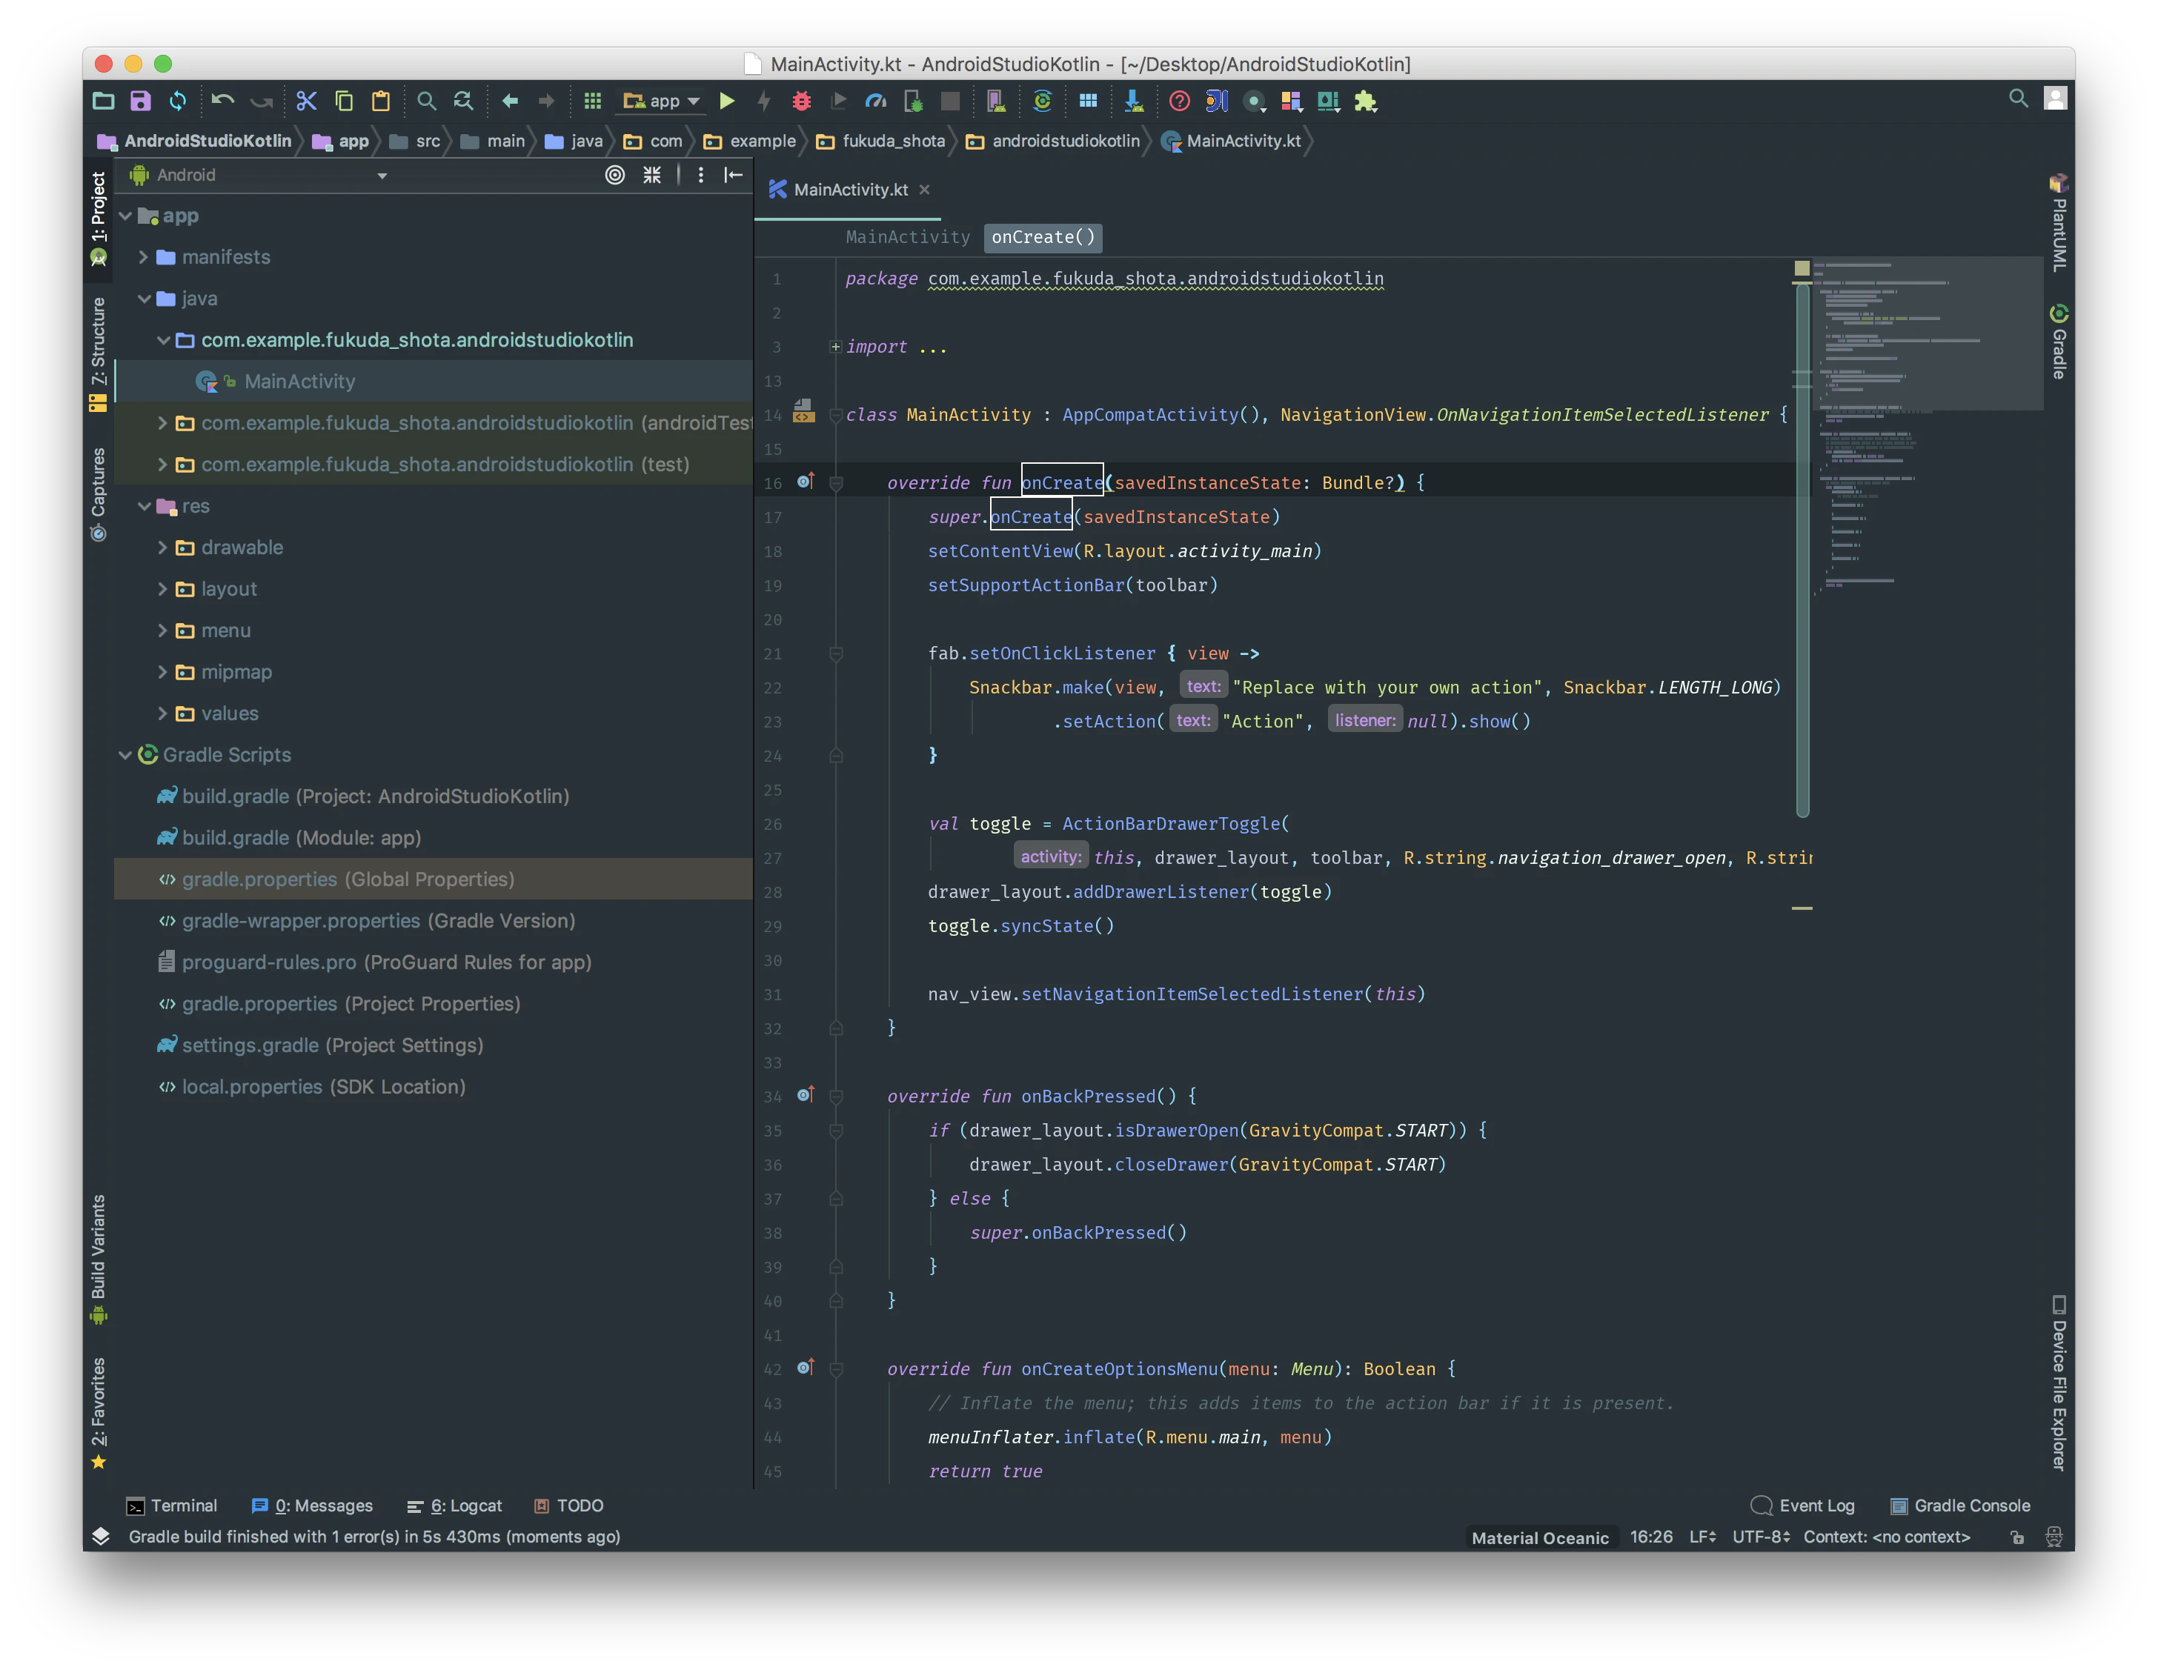Expand the manifests folder
The image size is (2158, 1670).
tap(145, 257)
